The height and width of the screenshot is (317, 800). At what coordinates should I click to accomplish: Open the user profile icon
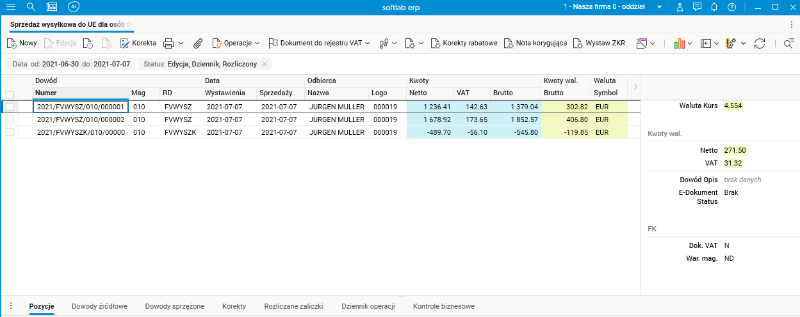pyautogui.click(x=680, y=7)
